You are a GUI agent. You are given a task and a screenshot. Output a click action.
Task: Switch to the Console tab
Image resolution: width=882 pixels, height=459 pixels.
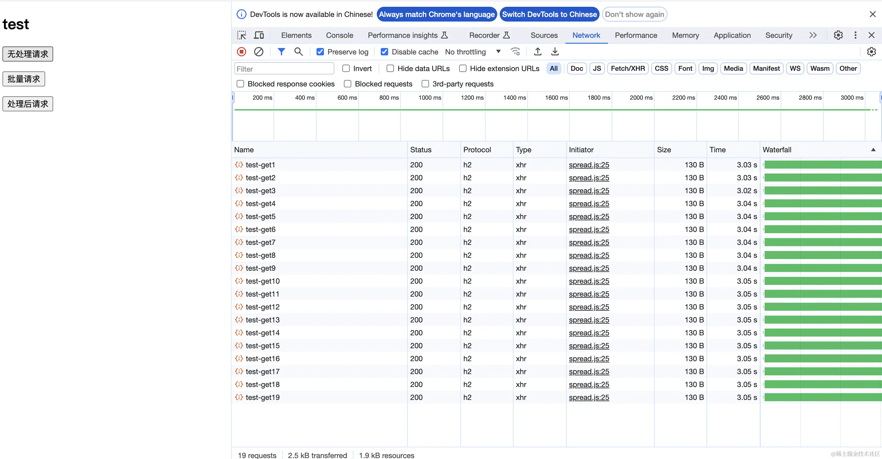point(339,35)
